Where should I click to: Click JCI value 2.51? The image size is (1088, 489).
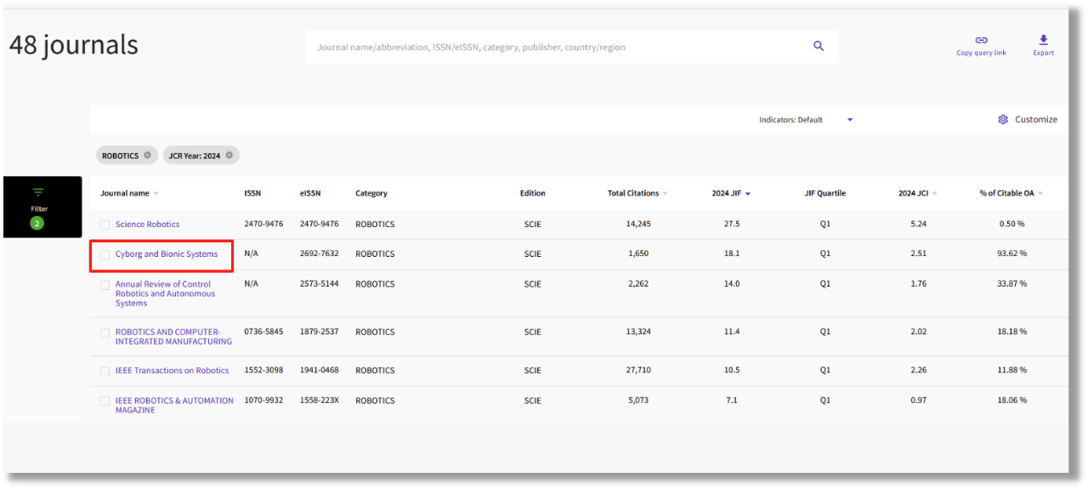pos(918,253)
